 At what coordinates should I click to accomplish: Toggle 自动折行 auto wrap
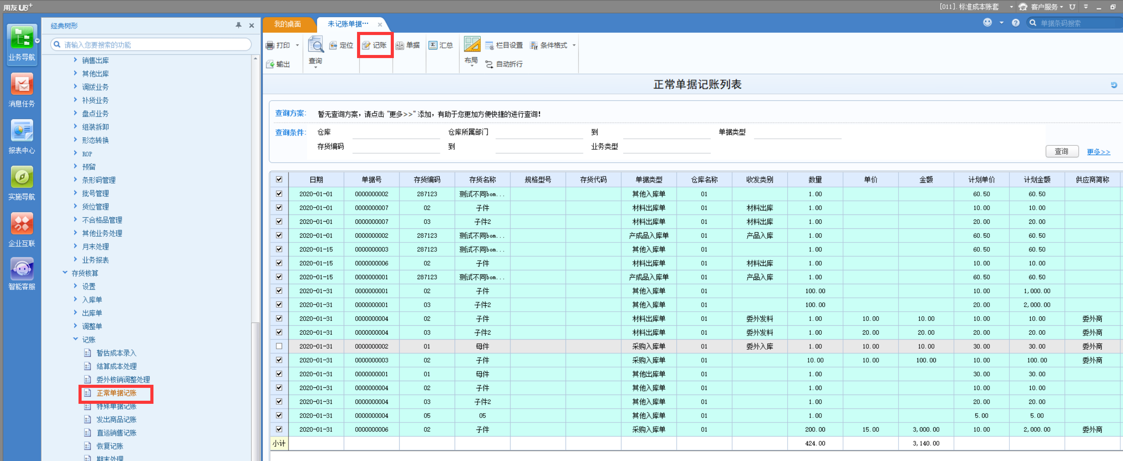point(504,64)
